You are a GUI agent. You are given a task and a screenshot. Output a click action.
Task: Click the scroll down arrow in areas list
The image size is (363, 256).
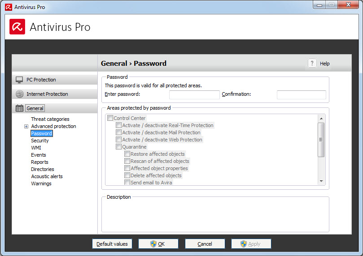click(321, 181)
